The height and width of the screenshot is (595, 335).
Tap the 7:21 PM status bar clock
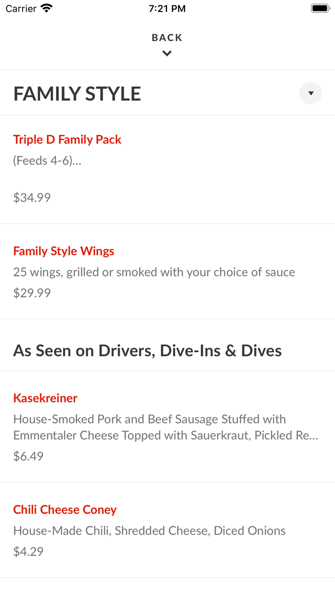tap(167, 9)
